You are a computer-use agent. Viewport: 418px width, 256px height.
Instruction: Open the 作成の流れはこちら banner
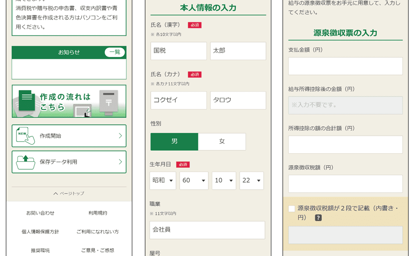[69, 101]
